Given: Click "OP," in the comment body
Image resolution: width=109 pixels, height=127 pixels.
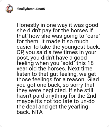Looking at the screenshot, I should (20, 52).
